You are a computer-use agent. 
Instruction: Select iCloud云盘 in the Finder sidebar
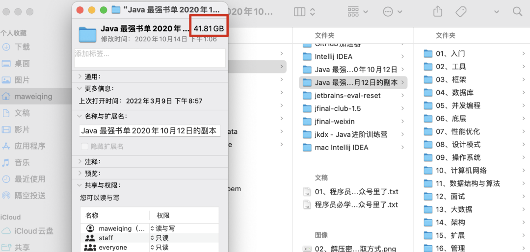pos(34,231)
